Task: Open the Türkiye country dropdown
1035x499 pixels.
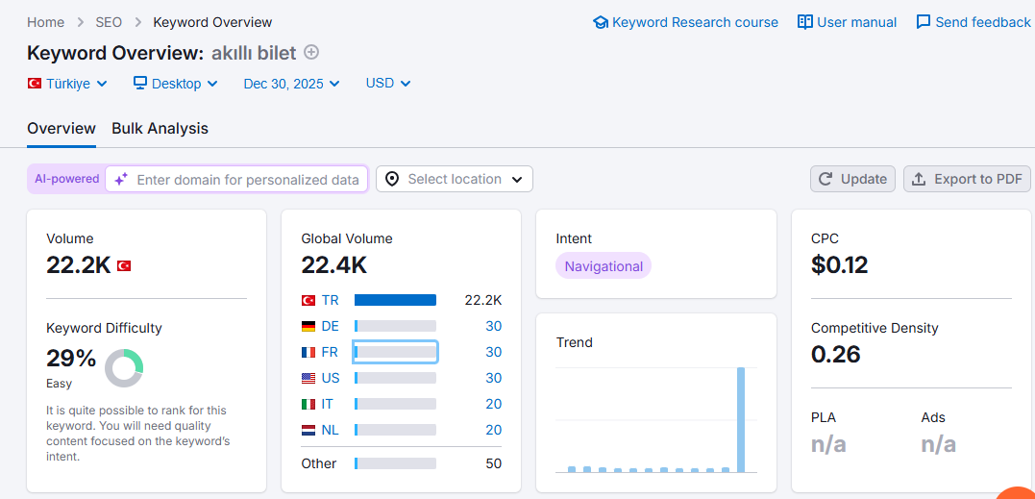Action: point(67,84)
